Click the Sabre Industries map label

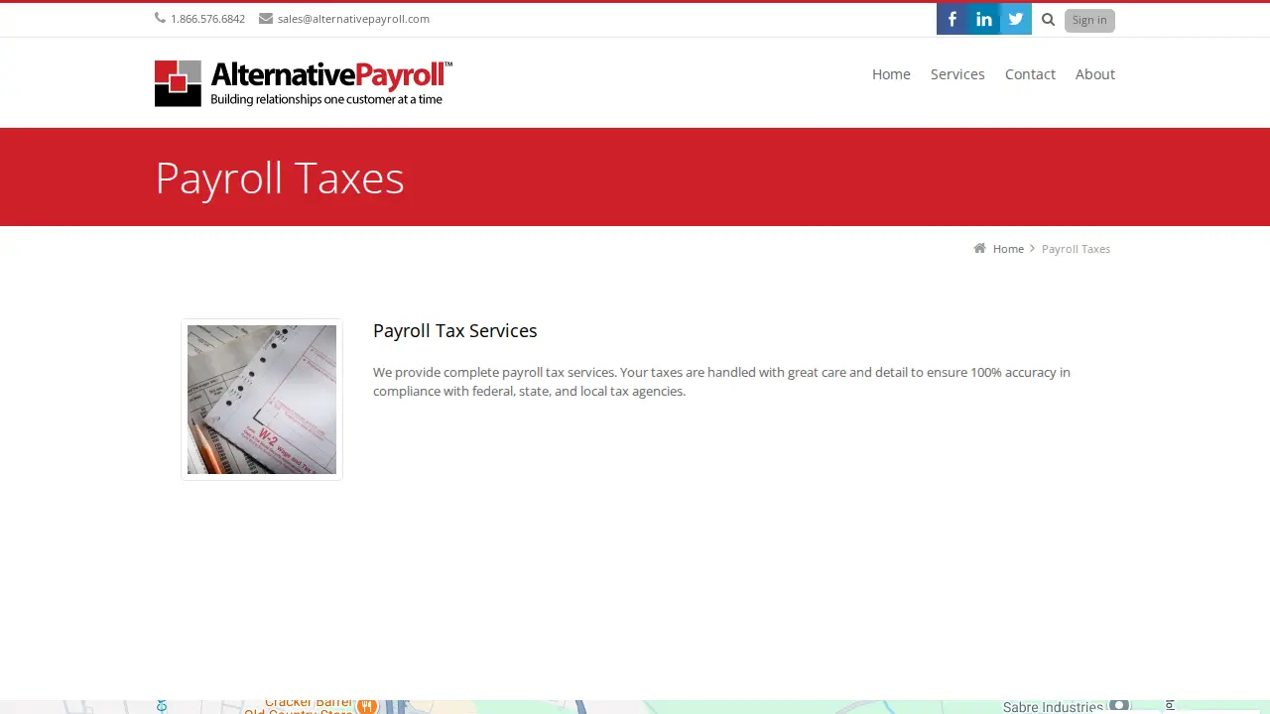pyautogui.click(x=1053, y=707)
